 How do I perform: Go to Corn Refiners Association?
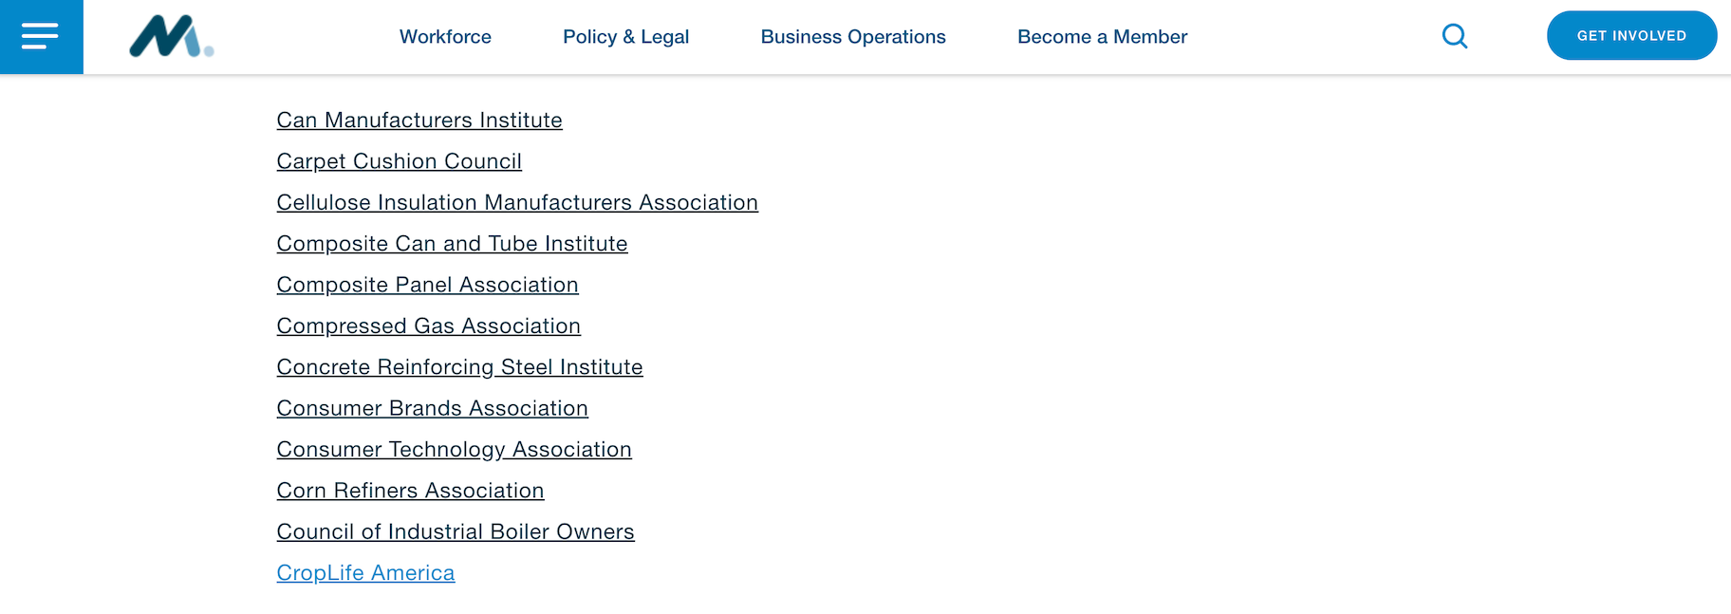tap(410, 491)
